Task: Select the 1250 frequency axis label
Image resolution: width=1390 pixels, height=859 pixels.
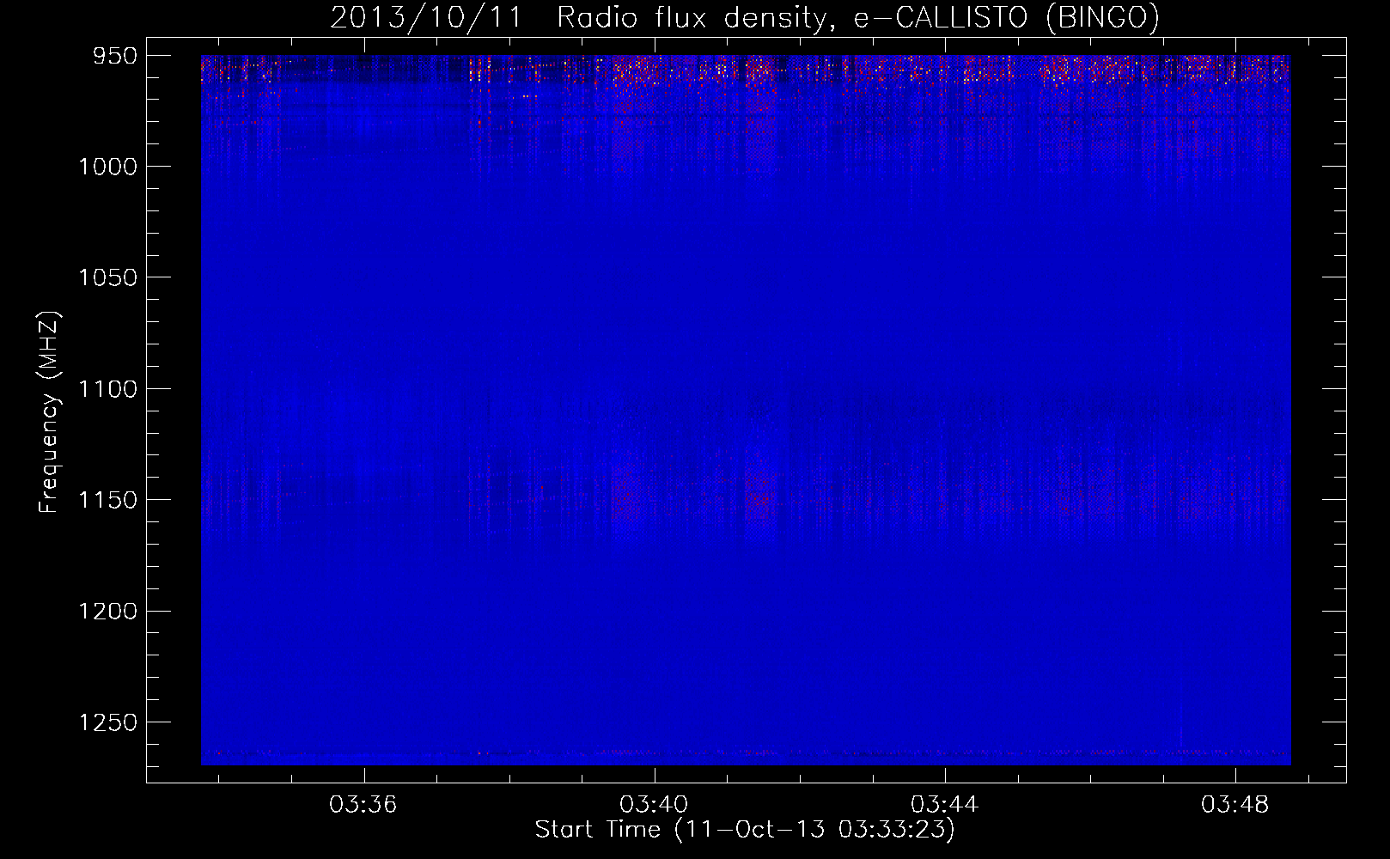Action: [x=108, y=722]
